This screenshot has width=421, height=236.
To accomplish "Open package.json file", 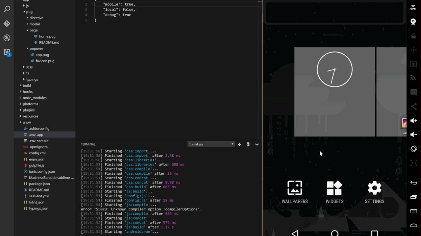I will [x=39, y=184].
